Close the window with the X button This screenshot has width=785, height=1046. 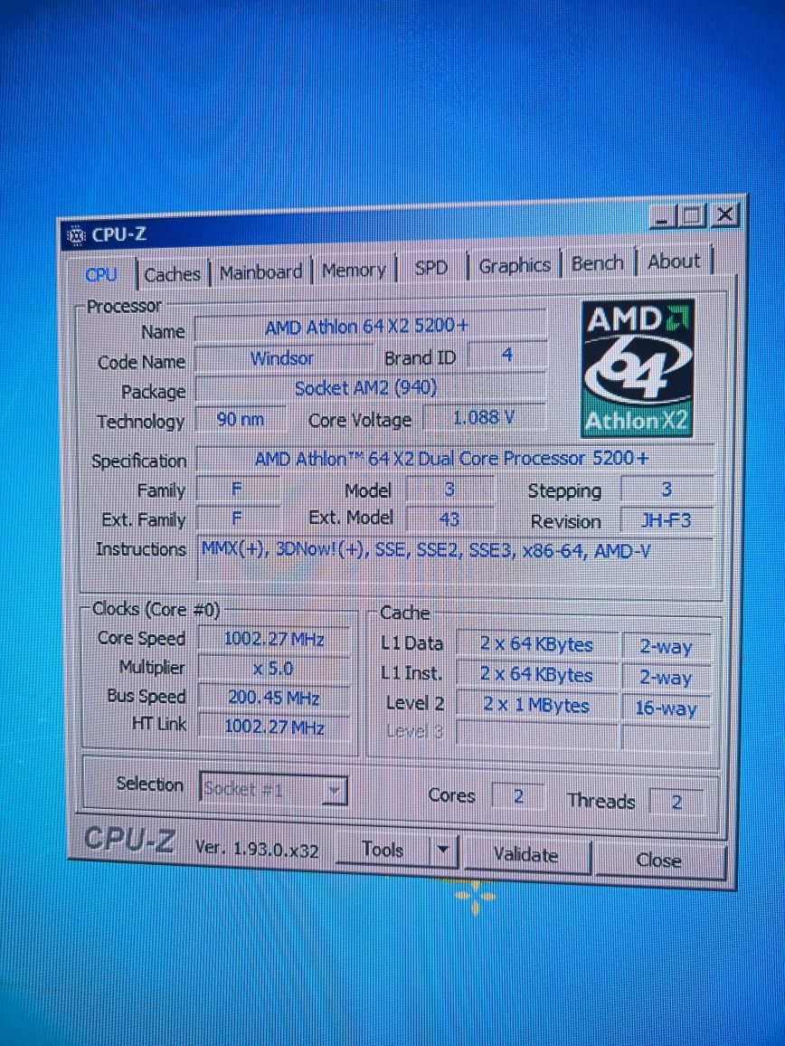pos(724,214)
